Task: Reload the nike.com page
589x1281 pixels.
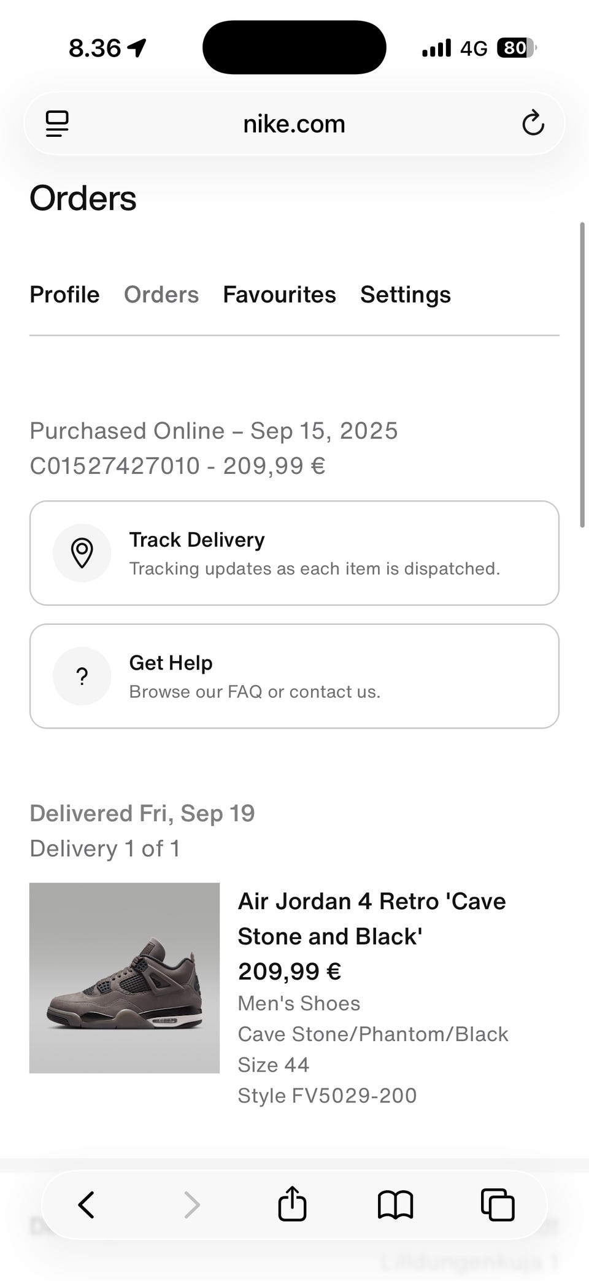Action: 533,123
